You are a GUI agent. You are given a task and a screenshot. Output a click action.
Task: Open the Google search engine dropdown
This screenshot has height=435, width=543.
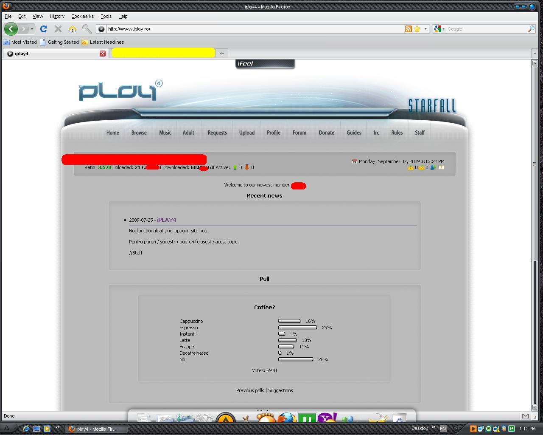(x=440, y=29)
